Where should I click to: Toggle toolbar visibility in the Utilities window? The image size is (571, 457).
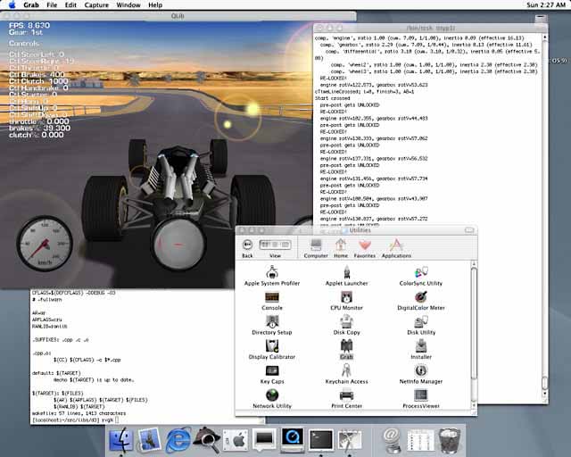click(x=469, y=230)
